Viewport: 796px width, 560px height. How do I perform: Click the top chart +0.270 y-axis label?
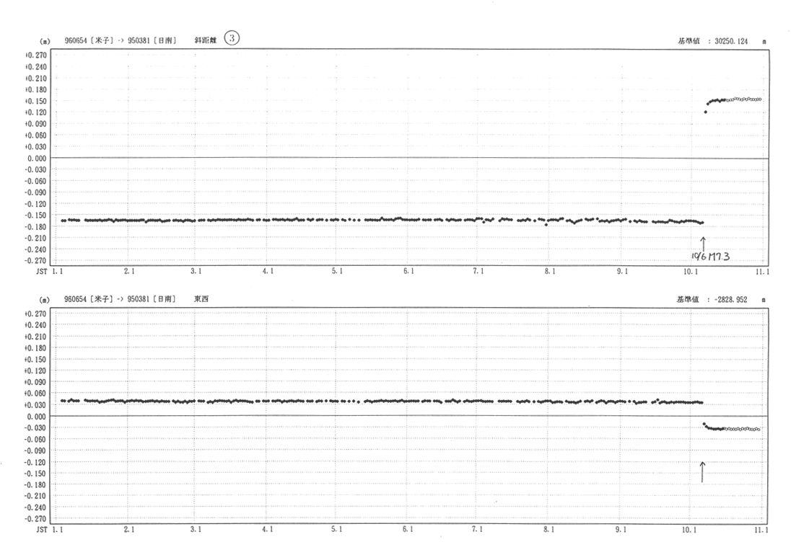click(36, 55)
